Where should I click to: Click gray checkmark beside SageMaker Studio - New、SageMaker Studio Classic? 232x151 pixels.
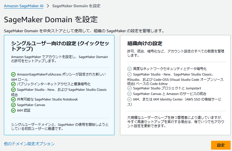(x=130, y=74)
